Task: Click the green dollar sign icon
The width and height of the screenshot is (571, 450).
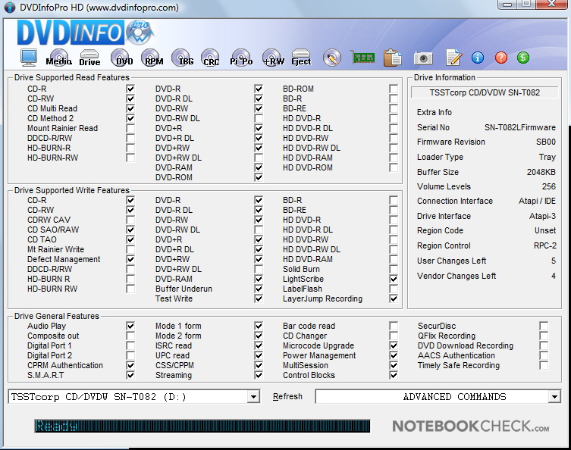Action: click(523, 58)
